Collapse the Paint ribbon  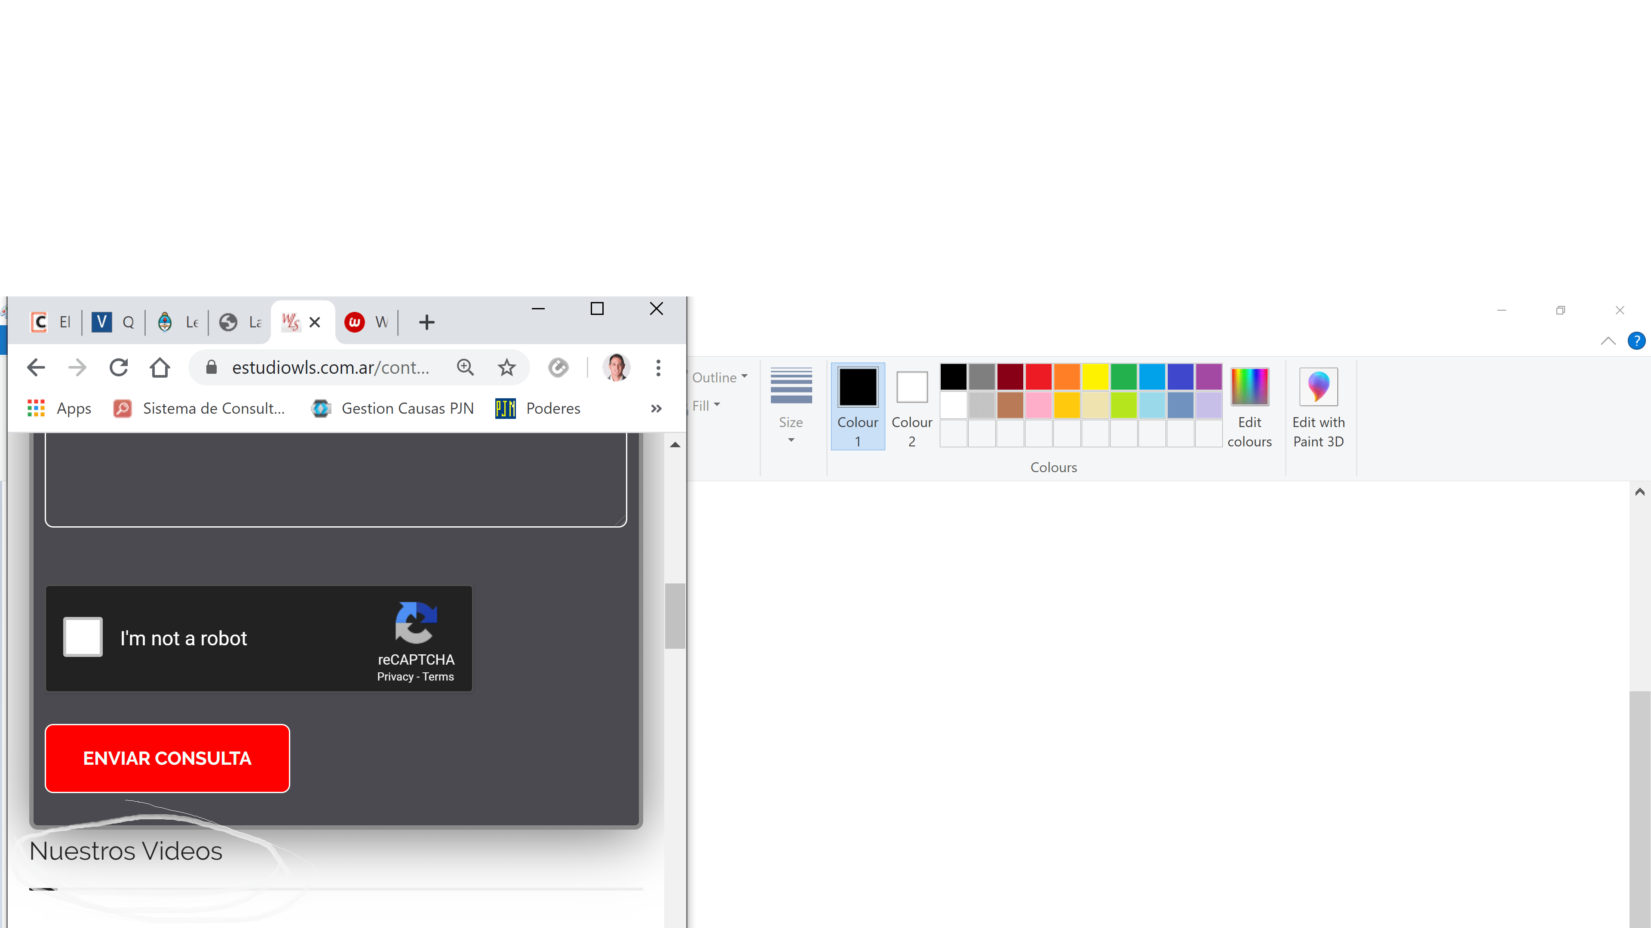1608,341
